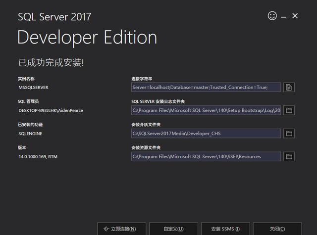Viewport: 317px width, 235px height.
Task: Click the SQL 管理员 label
Action: [x=28, y=101]
